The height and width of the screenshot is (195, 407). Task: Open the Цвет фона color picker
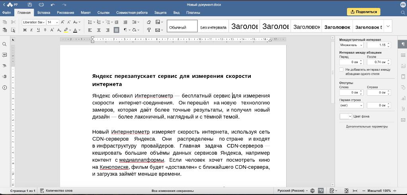(x=346, y=116)
